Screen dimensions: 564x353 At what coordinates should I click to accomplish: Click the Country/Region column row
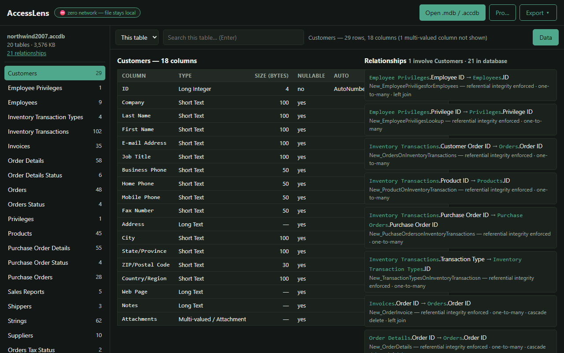[241, 279]
